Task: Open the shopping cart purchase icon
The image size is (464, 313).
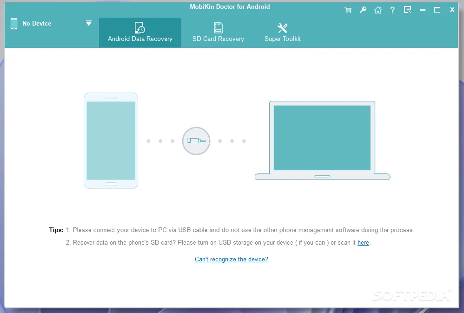Action: pos(348,9)
